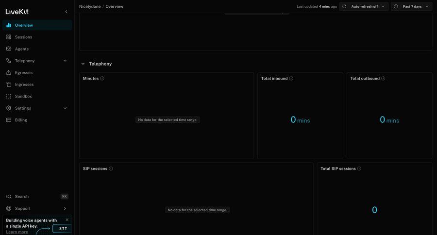This screenshot has width=437, height=235.
Task: Click the SIP sessions chart no-data message
Action: point(197,210)
